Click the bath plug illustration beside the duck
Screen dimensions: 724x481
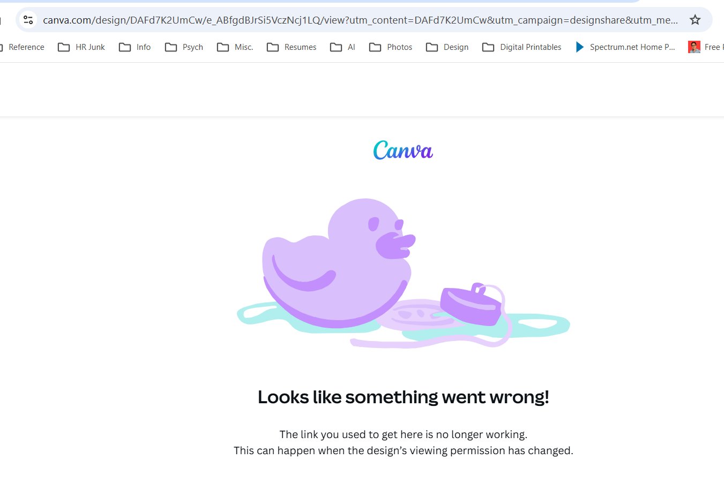tap(471, 306)
